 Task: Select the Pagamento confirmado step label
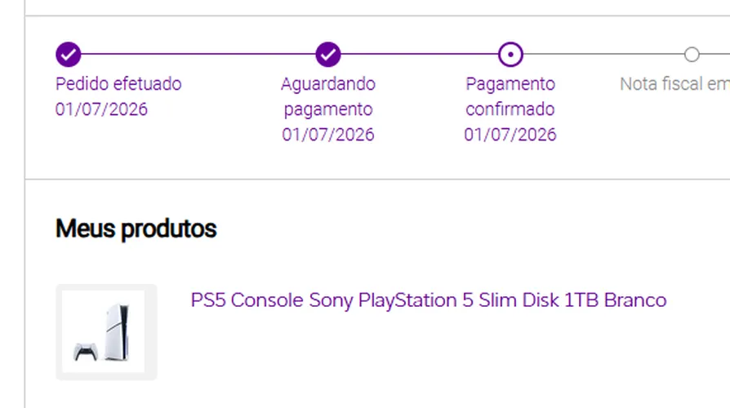(510, 97)
